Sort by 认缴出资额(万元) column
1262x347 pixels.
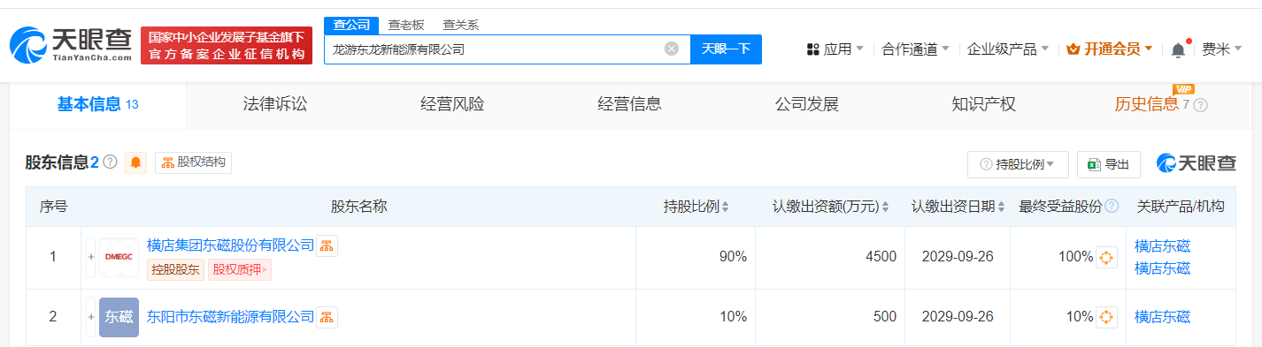(x=831, y=207)
